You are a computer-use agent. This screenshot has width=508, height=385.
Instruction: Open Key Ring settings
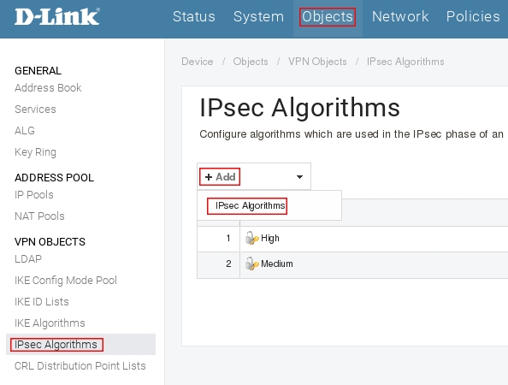click(35, 151)
